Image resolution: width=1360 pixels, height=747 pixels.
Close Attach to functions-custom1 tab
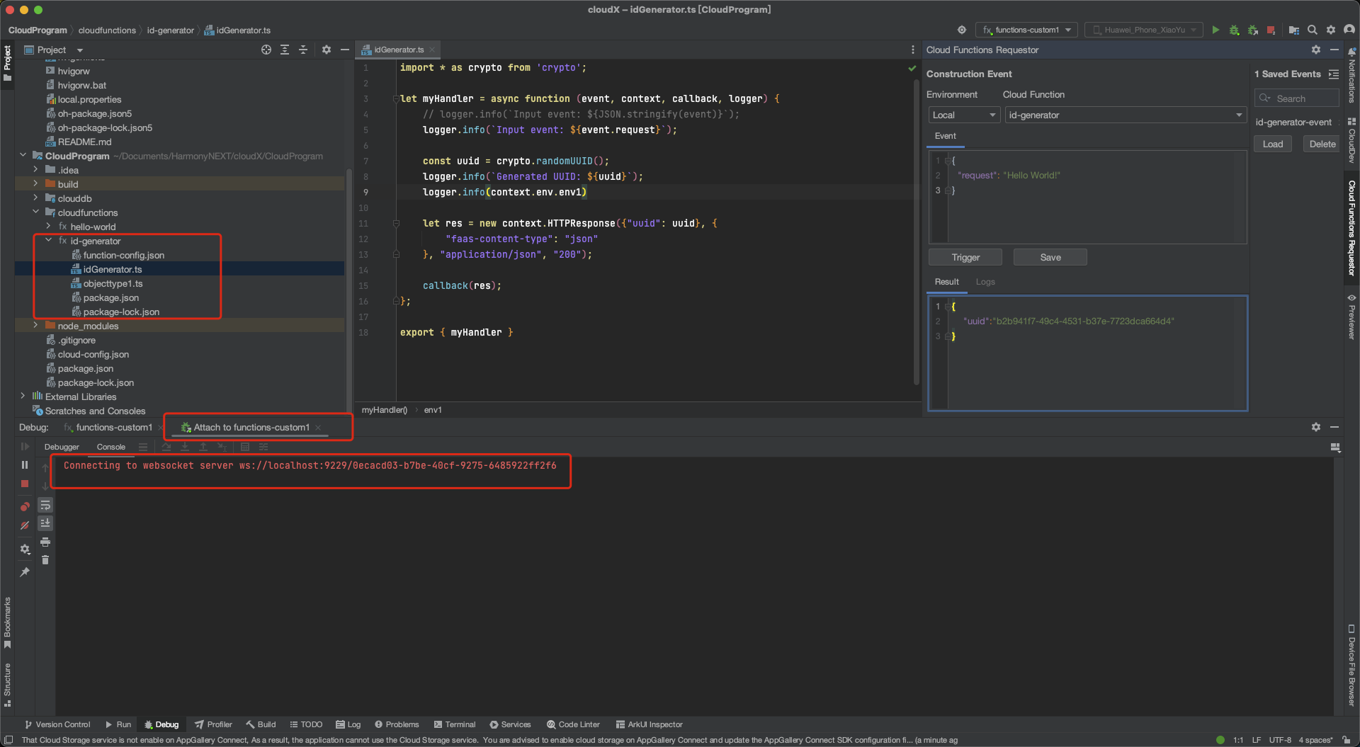coord(319,427)
